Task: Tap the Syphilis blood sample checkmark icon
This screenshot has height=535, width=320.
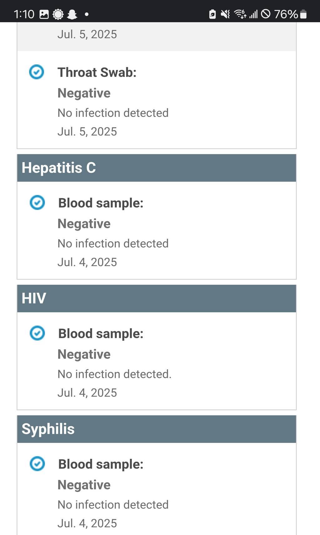Action: (37, 463)
